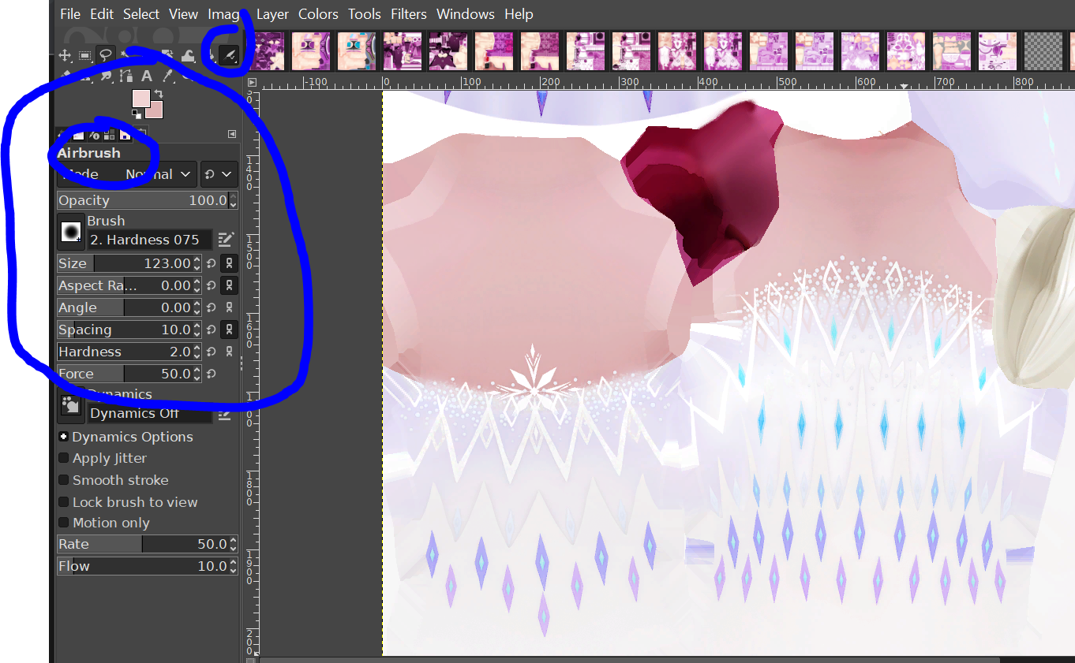This screenshot has width=1075, height=663.
Task: Toggle link Size to view zoom
Action: (229, 263)
